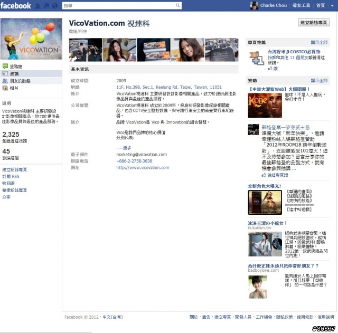Click the Keelung Rd. Taipei address link
Image resolution: width=338 pixels, height=333 pixels.
(169, 87)
